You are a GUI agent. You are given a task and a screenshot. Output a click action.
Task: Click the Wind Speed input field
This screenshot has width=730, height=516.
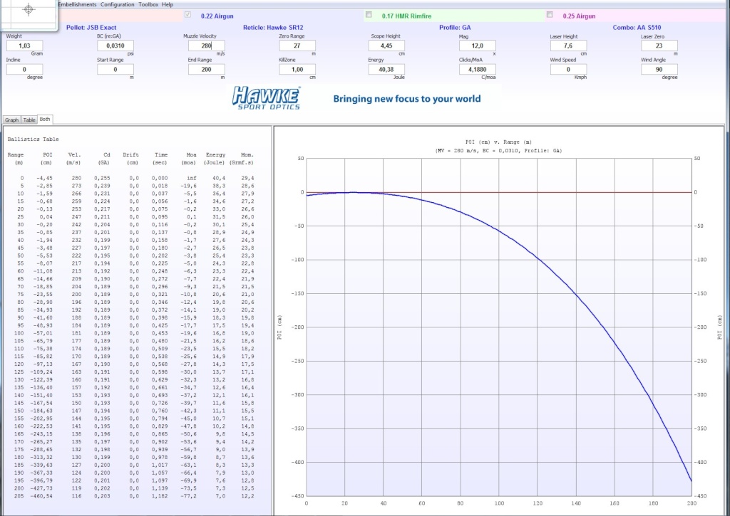pyautogui.click(x=568, y=69)
